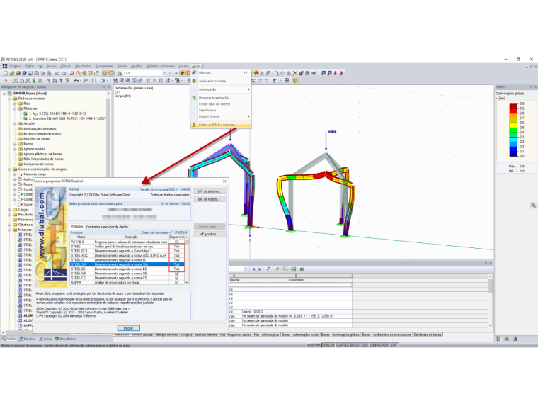Click the Manual help icon in the Ajuda menu

[194, 72]
